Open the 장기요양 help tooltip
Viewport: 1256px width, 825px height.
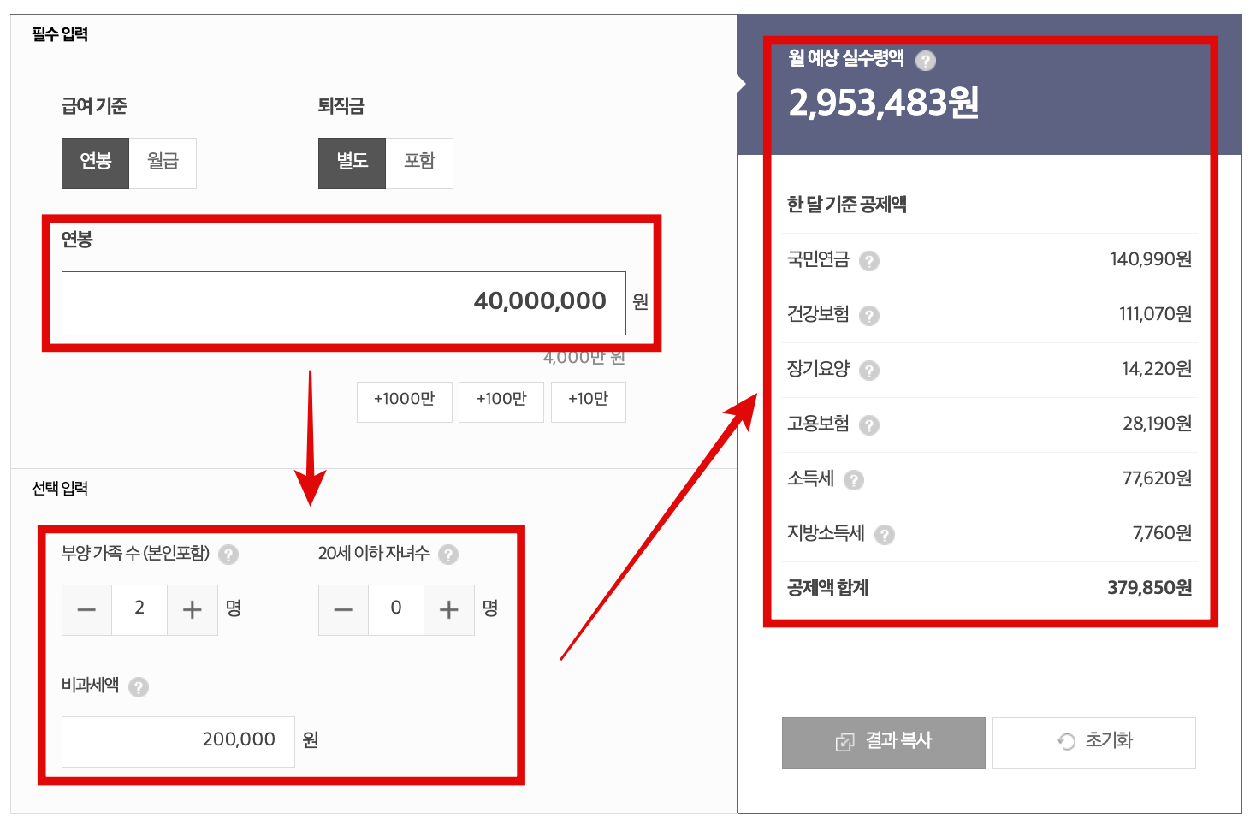(x=870, y=370)
